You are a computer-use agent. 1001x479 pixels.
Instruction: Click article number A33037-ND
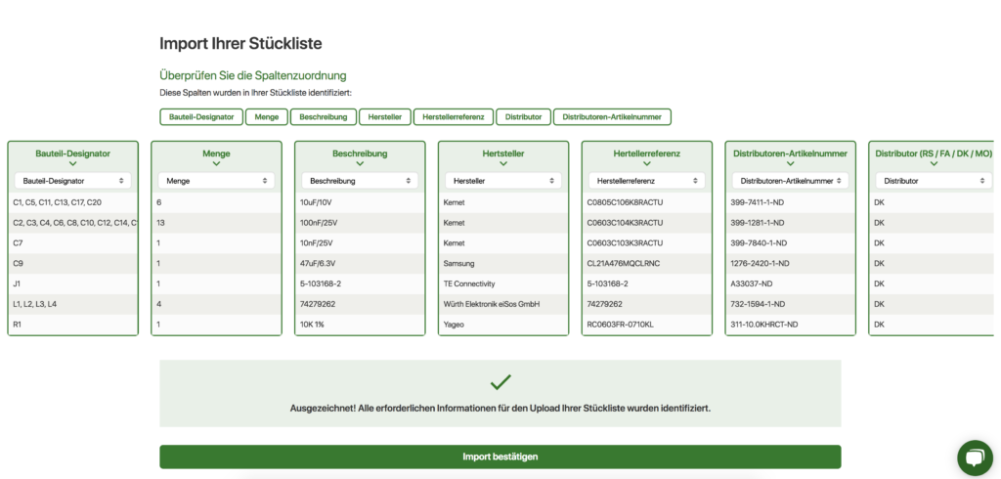click(x=790, y=283)
